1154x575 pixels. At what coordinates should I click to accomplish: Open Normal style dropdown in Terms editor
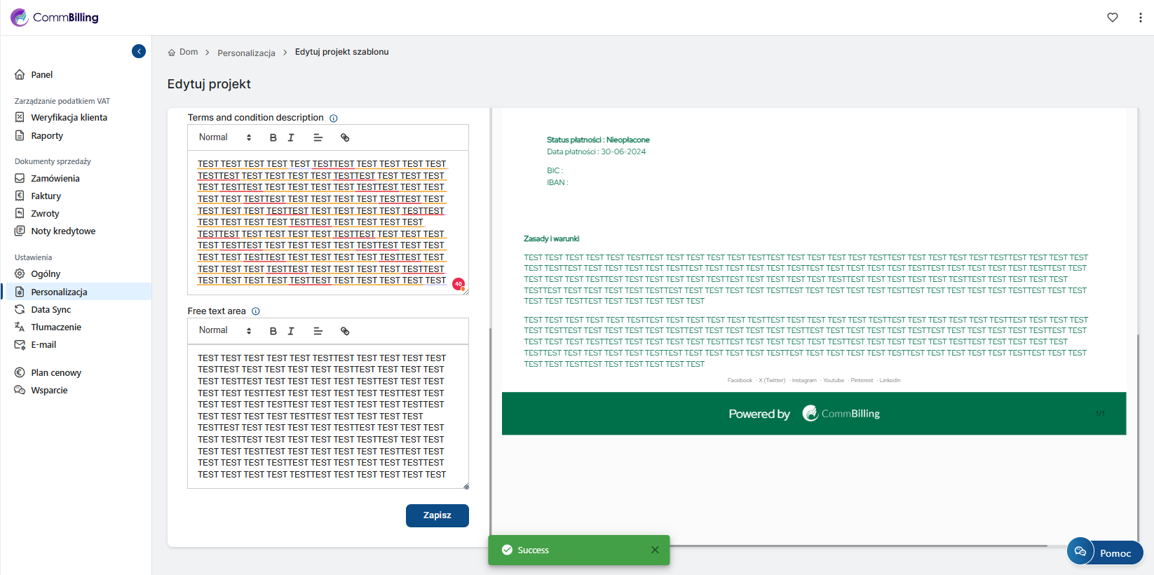click(224, 137)
